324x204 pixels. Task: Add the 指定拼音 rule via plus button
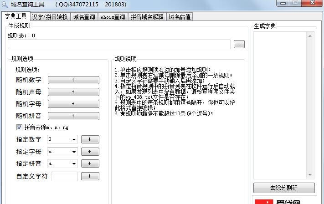pos(90,163)
